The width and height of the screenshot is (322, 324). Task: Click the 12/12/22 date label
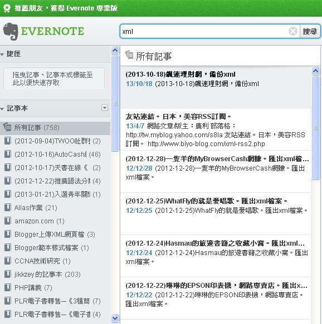(139, 295)
